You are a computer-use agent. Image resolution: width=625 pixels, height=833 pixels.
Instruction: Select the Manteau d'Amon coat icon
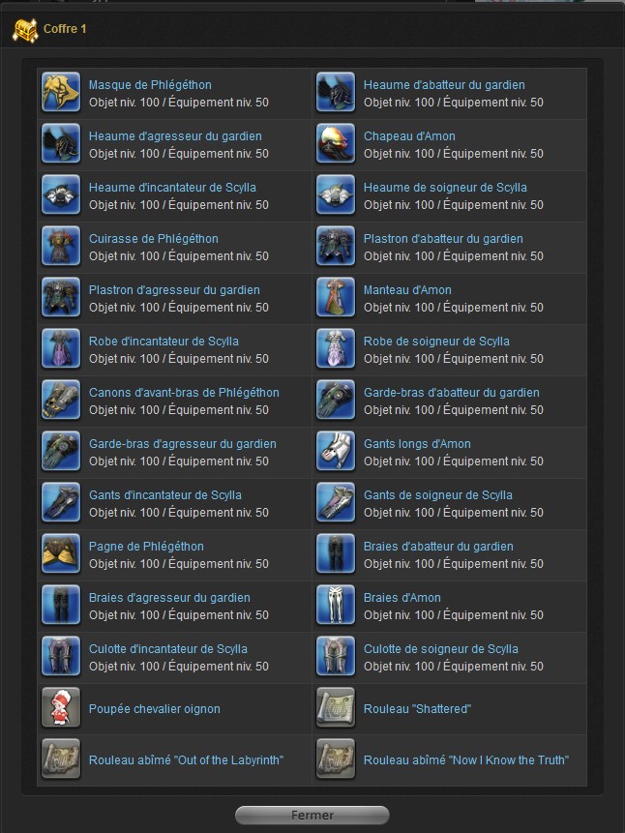tap(336, 298)
